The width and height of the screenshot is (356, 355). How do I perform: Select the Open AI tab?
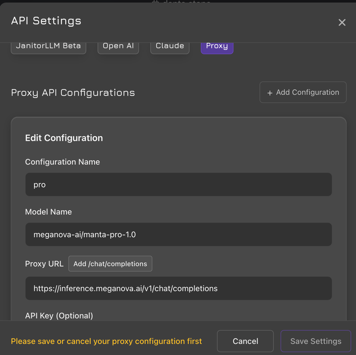(118, 47)
